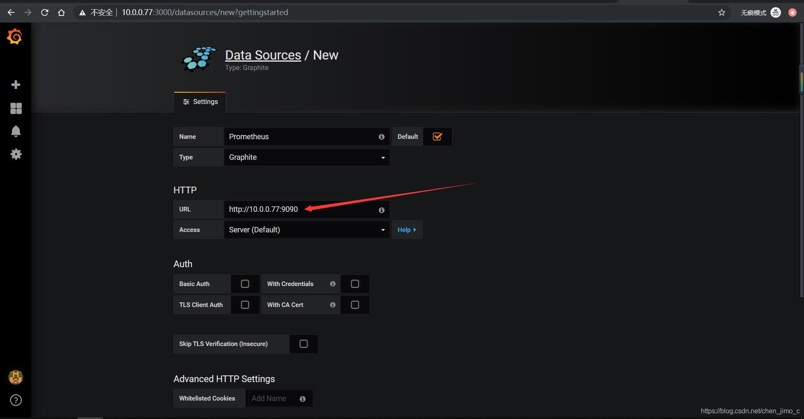Enable the With CA Cert checkbox
804x419 pixels.
[x=355, y=305]
